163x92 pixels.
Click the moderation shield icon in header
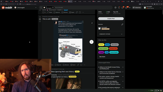point(119,7)
